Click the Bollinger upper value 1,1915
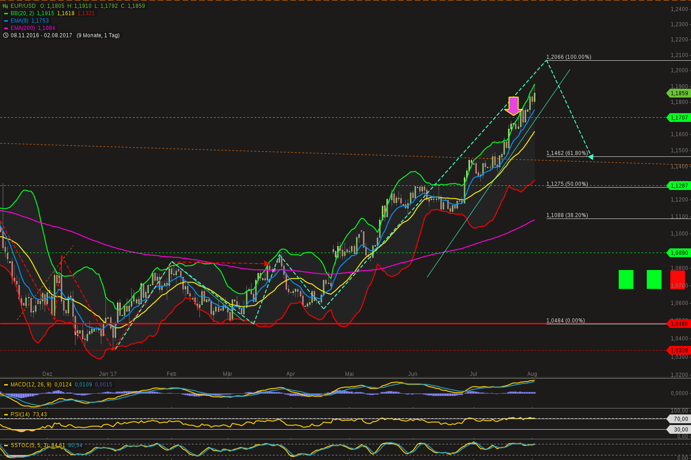This screenshot has height=460, width=691. click(46, 13)
